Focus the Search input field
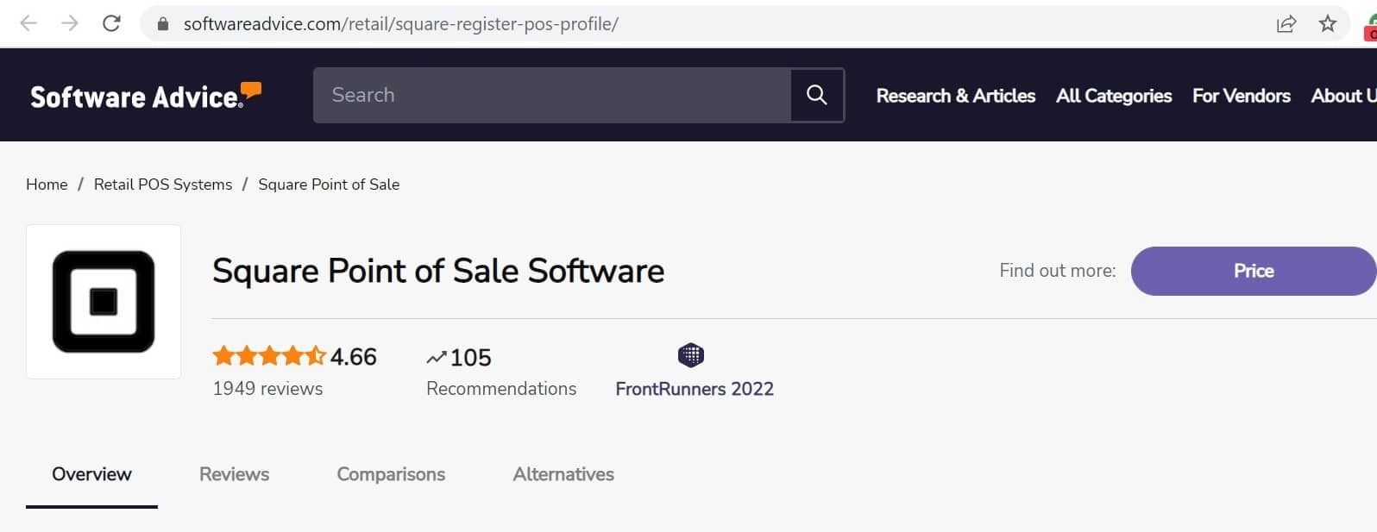1377x532 pixels. tap(552, 95)
